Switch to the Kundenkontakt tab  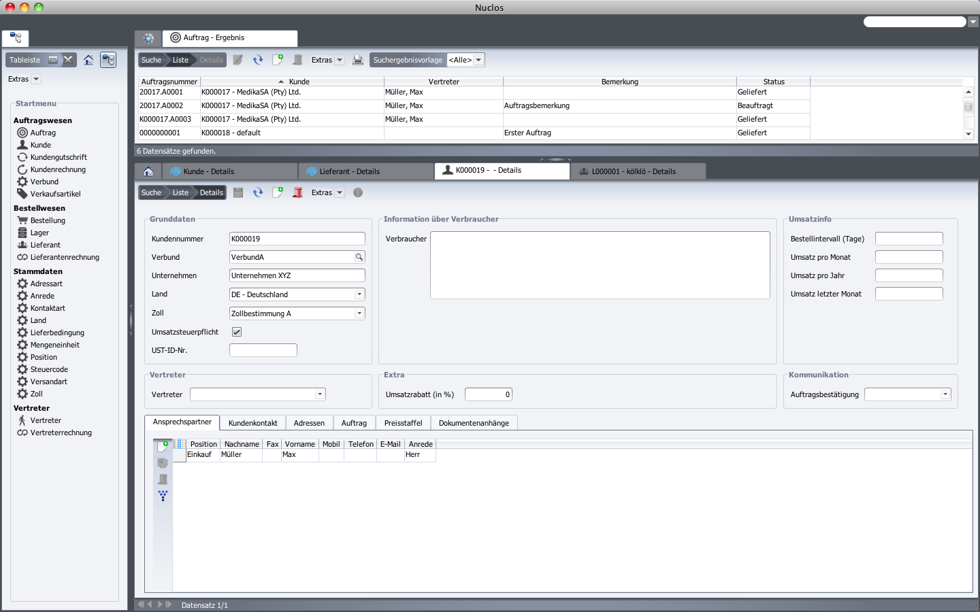pyautogui.click(x=252, y=422)
